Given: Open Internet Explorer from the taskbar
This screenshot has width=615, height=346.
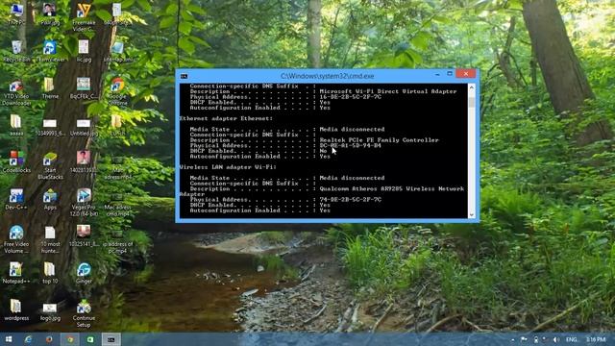Looking at the screenshot, I should point(28,339).
